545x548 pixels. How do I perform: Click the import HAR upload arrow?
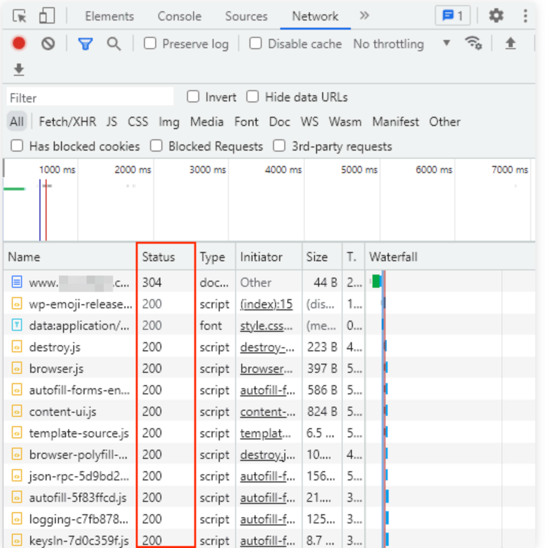coord(510,44)
